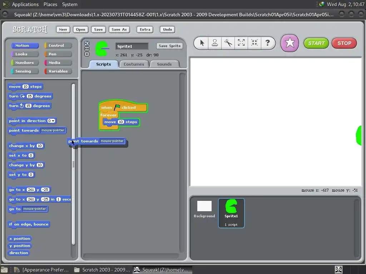Select the Background thumbnail

(x=204, y=209)
